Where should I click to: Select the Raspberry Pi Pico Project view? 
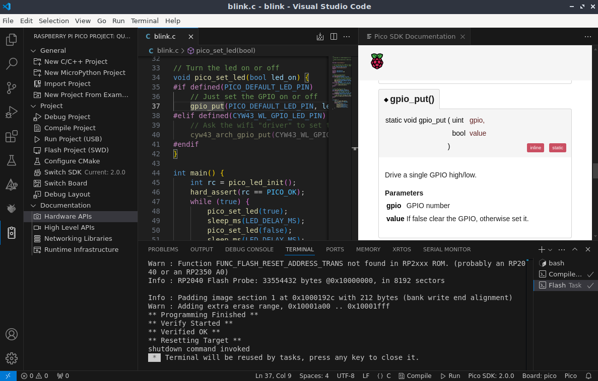[x=12, y=233]
